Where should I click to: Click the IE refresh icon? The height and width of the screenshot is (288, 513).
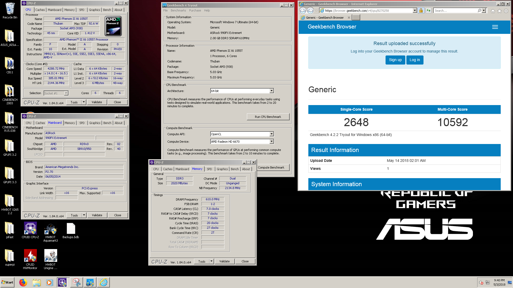pyautogui.click(x=428, y=10)
